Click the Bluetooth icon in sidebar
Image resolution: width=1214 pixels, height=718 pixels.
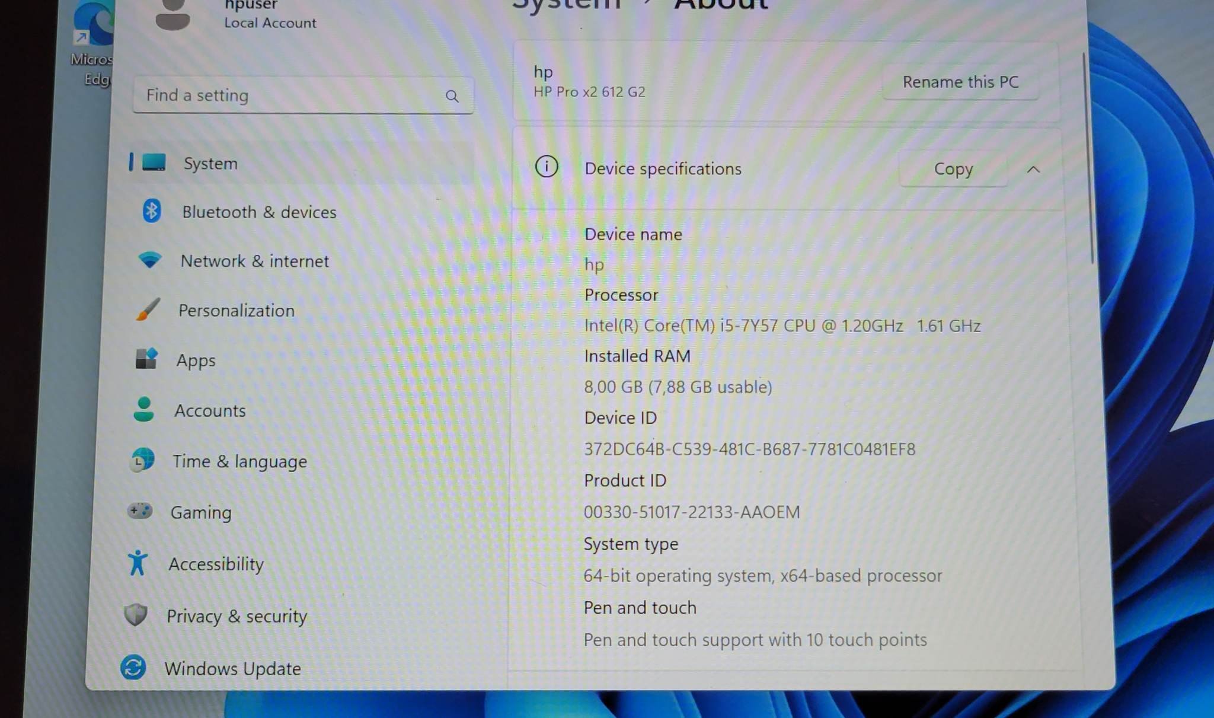[x=152, y=211]
